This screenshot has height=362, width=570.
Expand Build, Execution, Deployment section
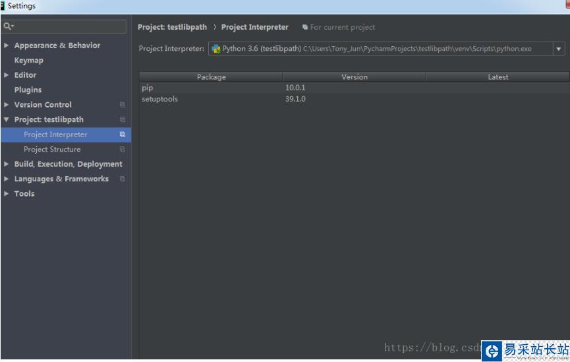click(x=6, y=164)
